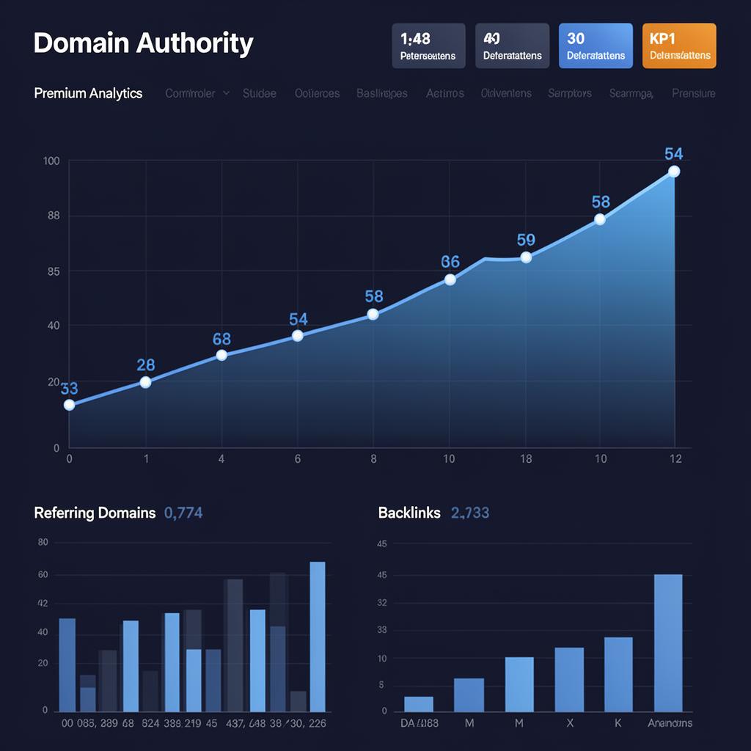Click the 85 y-axis label

pos(54,271)
